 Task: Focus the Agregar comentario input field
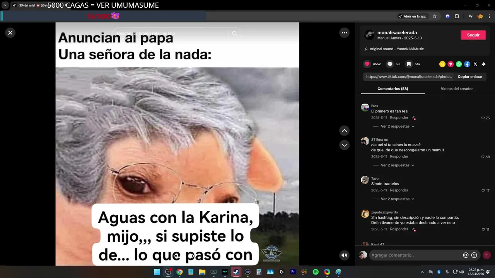[416, 255]
